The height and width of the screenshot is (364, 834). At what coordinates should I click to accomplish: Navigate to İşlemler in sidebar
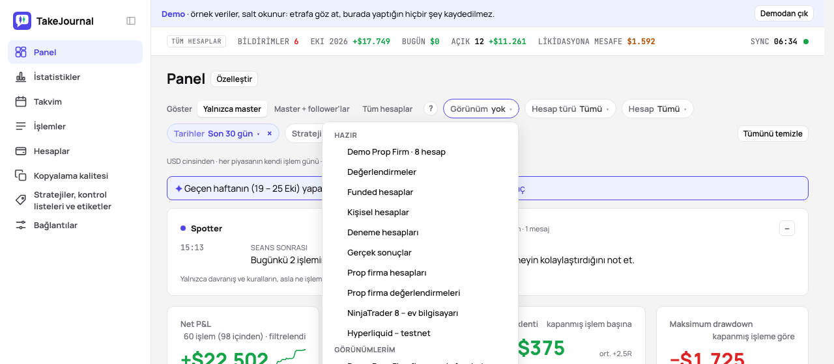[75, 126]
